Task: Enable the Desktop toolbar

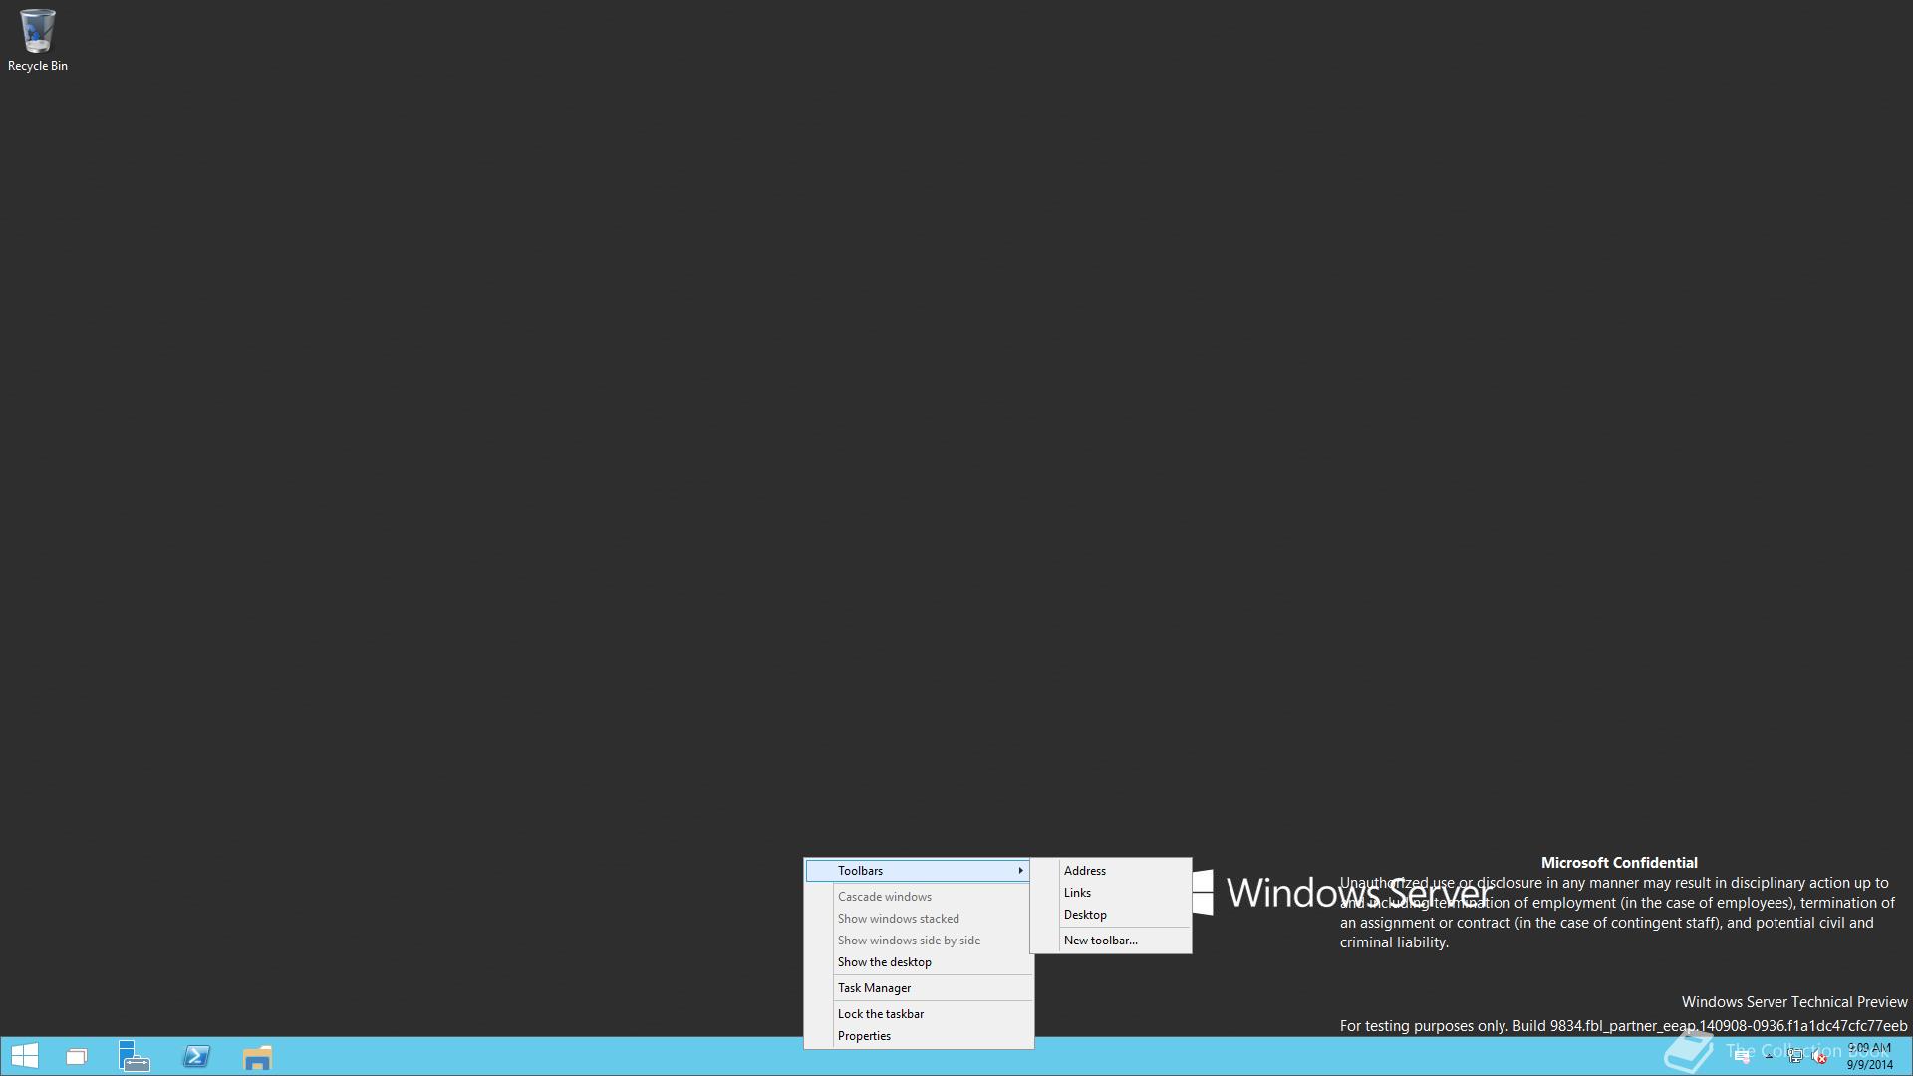Action: pos(1111,915)
